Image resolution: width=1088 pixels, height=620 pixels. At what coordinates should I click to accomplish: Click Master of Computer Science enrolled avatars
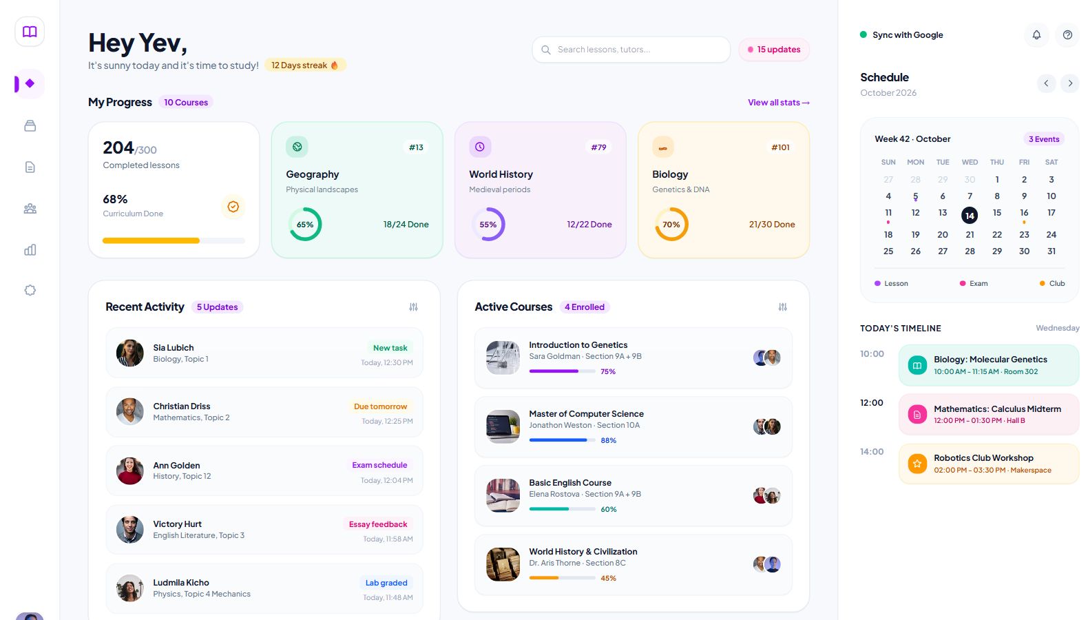[x=767, y=426]
